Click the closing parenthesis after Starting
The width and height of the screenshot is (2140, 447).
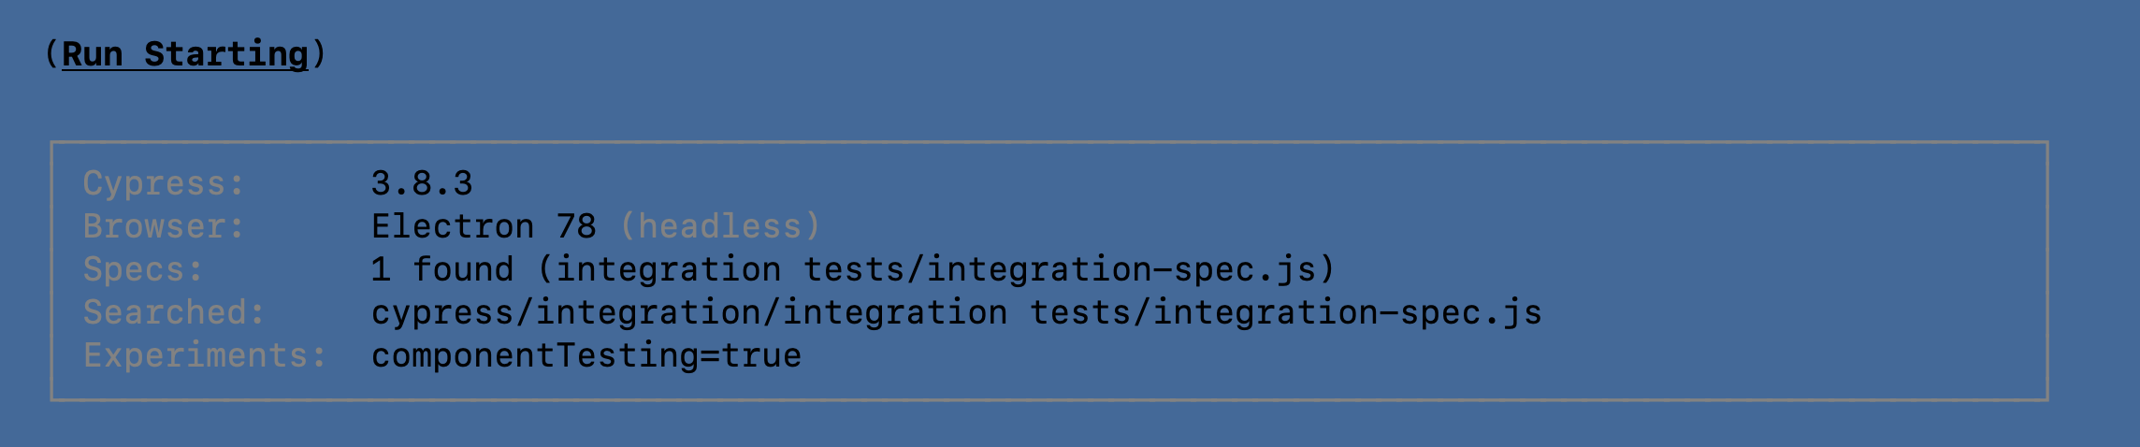319,54
